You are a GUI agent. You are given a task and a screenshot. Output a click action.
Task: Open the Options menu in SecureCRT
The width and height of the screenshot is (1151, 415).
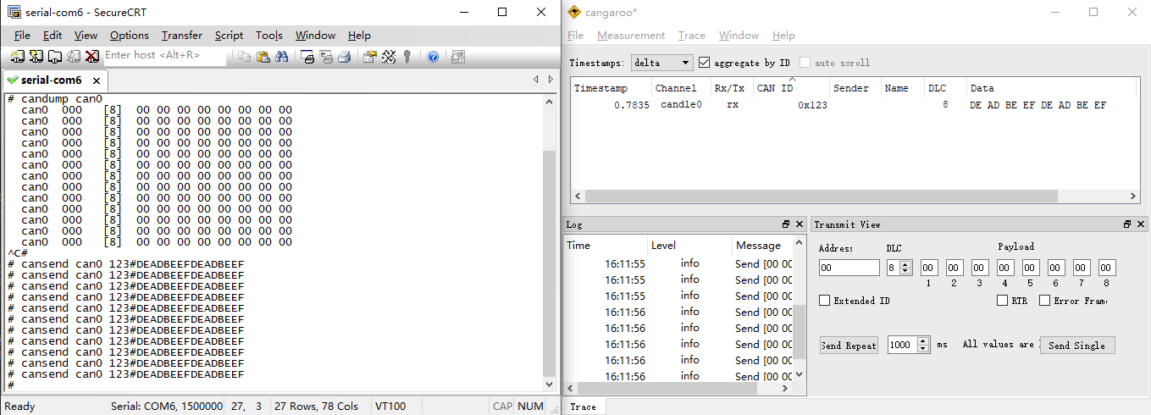(x=130, y=36)
